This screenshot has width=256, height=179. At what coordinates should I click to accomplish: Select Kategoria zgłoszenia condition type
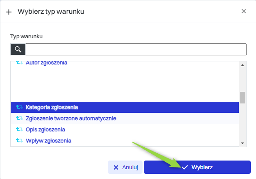point(125,107)
